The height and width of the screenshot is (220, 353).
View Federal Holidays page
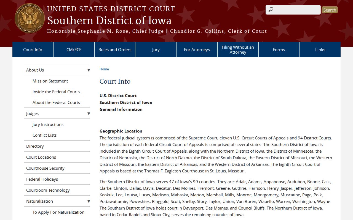pyautogui.click(x=42, y=179)
